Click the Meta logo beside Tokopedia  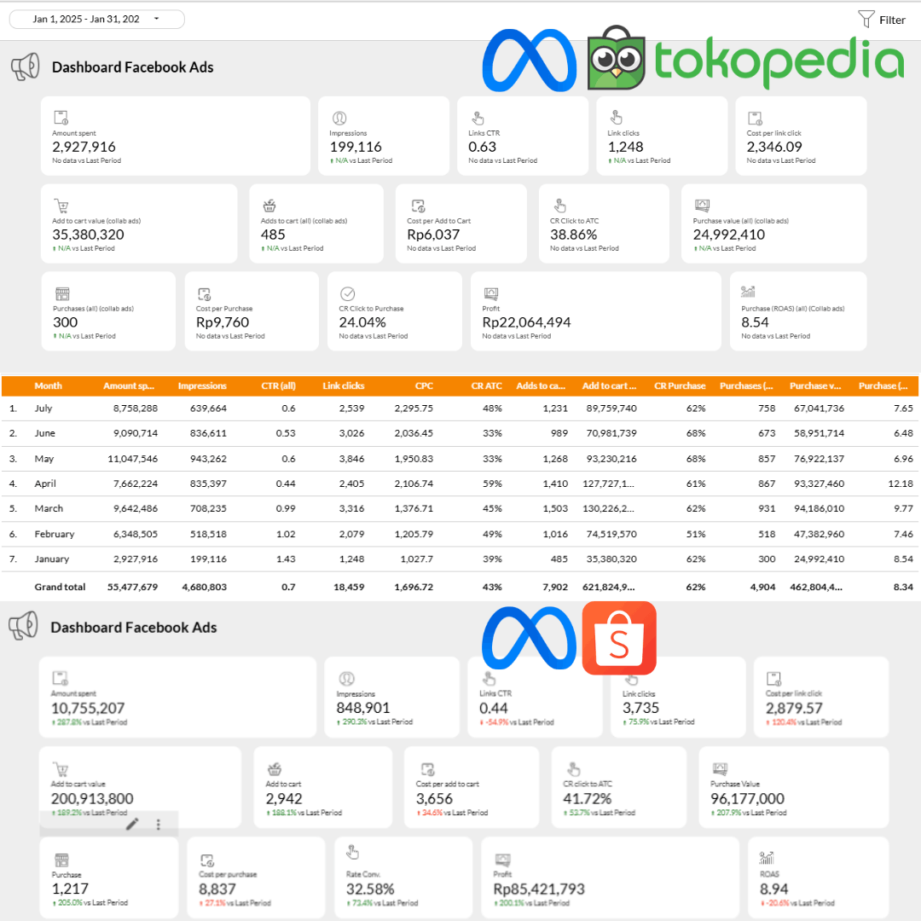(x=530, y=61)
